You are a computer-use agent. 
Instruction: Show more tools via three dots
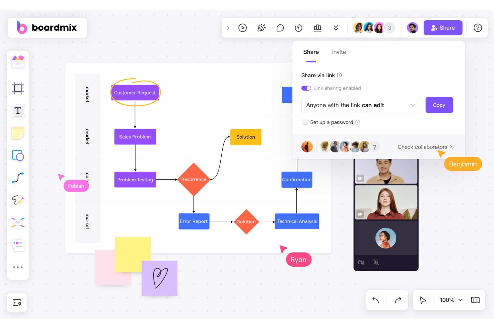[x=18, y=267]
